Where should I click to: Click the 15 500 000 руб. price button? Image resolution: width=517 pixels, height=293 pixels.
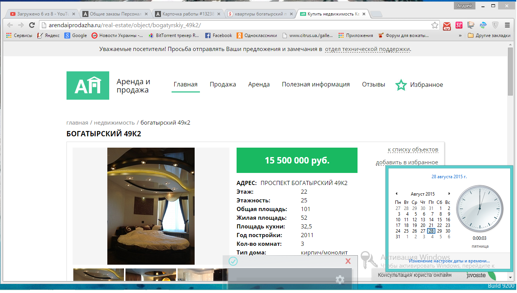coord(297,160)
